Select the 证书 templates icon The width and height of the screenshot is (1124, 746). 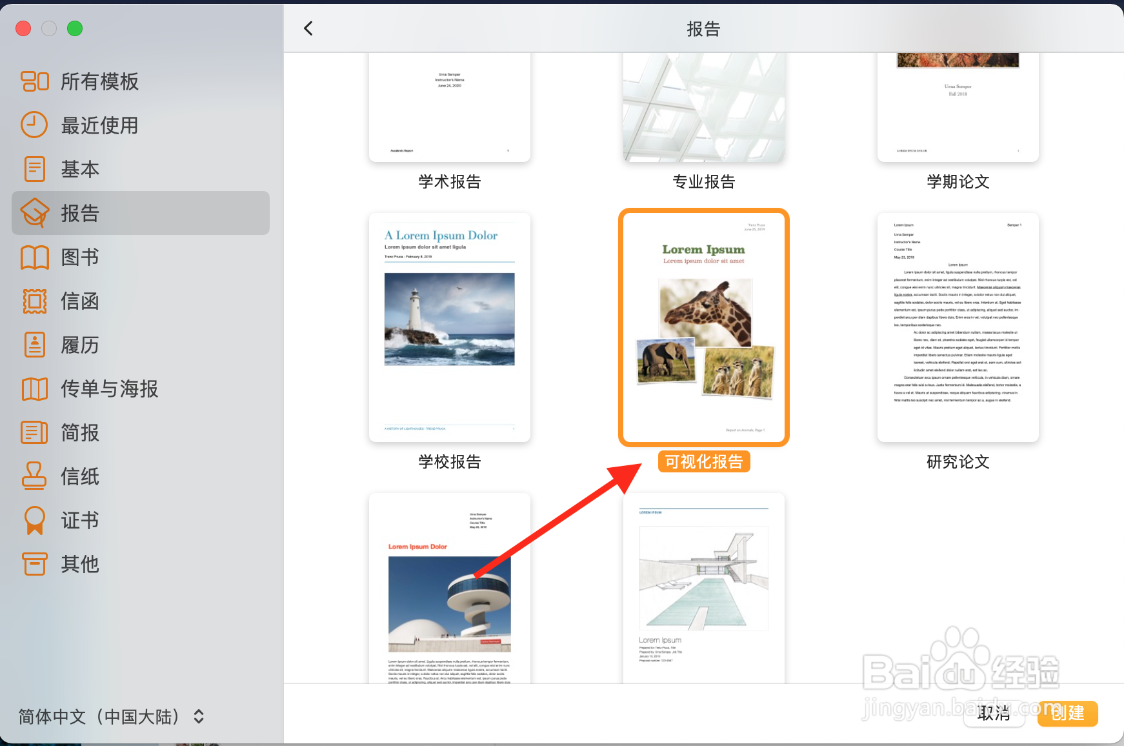coord(35,520)
